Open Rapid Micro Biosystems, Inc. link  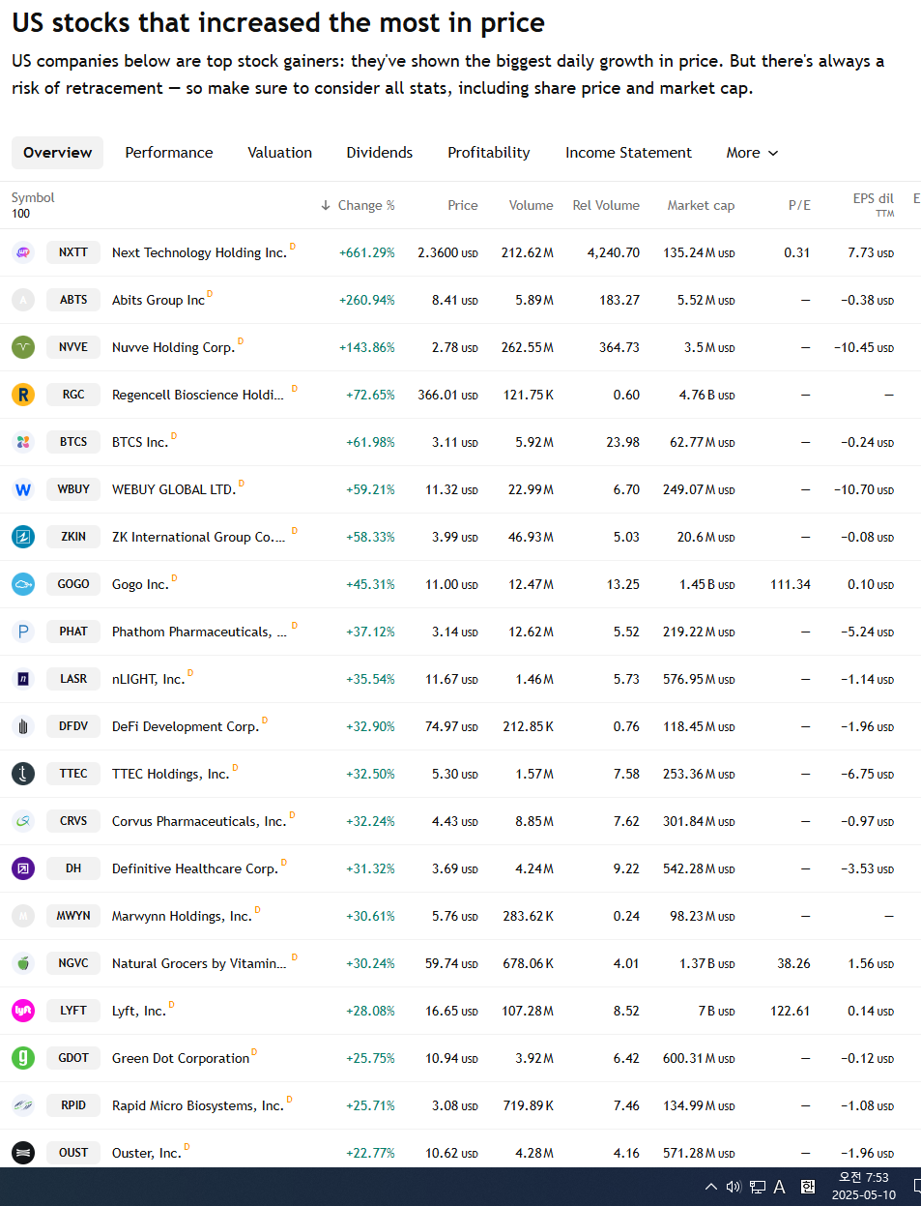pos(198,1105)
